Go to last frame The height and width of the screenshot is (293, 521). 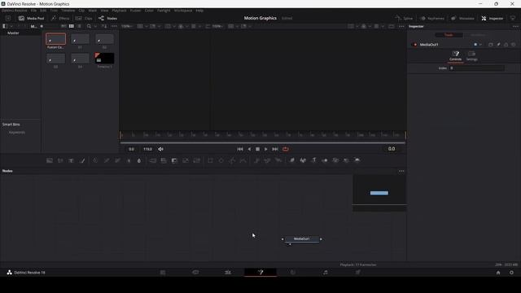(x=275, y=149)
